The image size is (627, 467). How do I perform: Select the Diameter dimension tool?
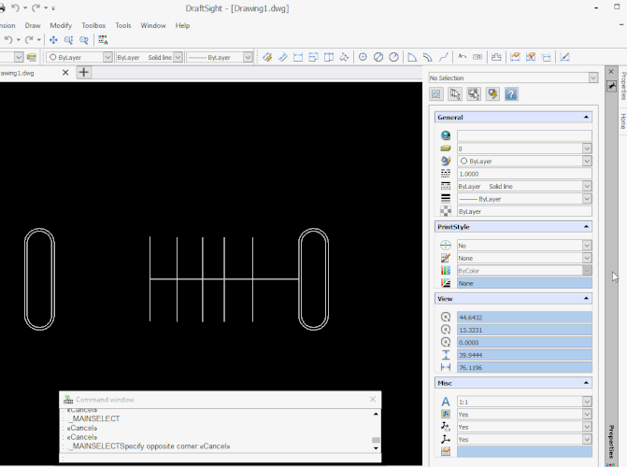click(x=378, y=57)
